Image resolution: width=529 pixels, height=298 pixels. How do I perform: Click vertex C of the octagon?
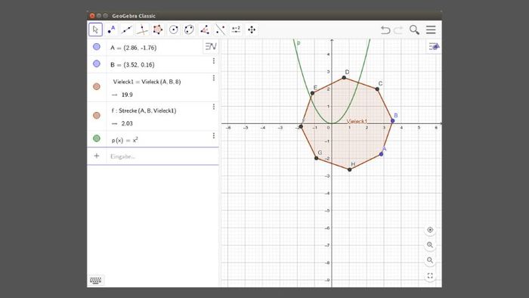pyautogui.click(x=377, y=89)
